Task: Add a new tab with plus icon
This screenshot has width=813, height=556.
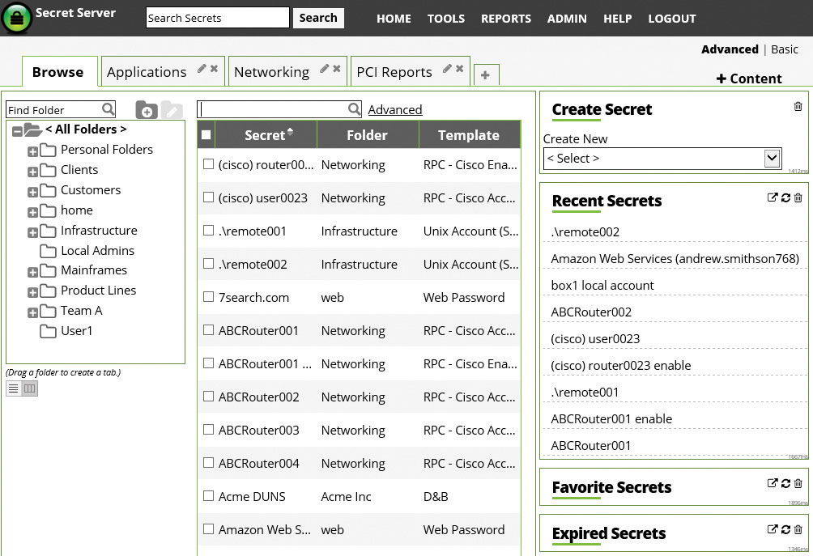Action: 485,74
